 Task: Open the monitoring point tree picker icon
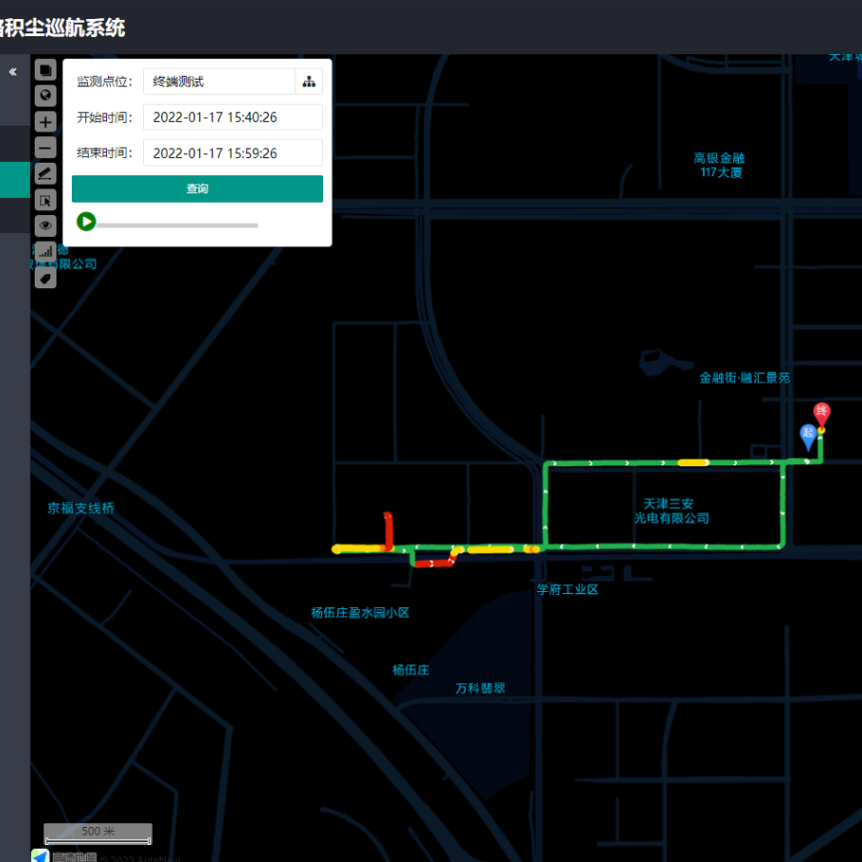[309, 81]
